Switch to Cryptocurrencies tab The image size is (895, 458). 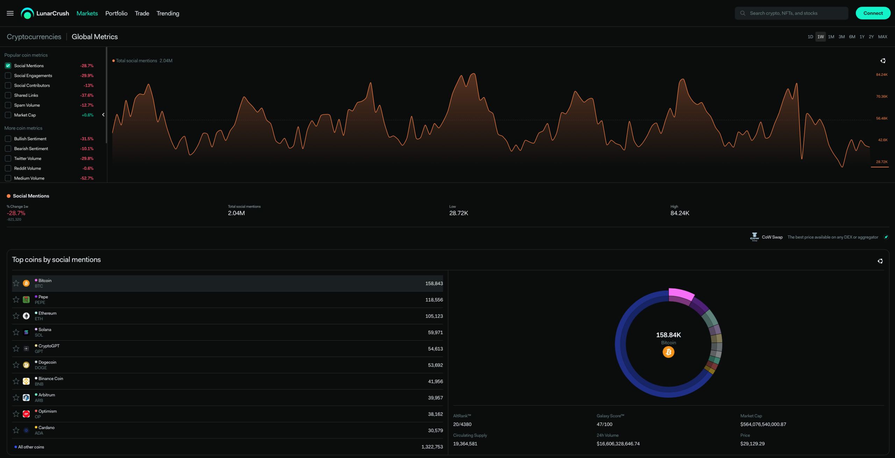click(34, 37)
